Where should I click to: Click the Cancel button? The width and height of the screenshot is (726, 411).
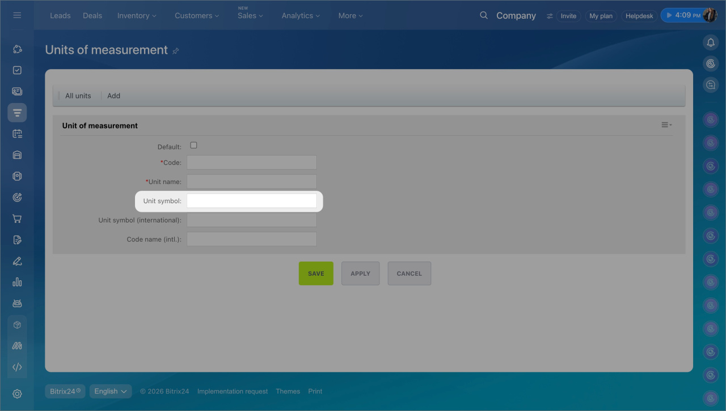[409, 273]
